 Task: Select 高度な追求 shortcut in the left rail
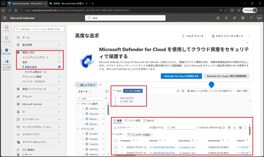6,51
